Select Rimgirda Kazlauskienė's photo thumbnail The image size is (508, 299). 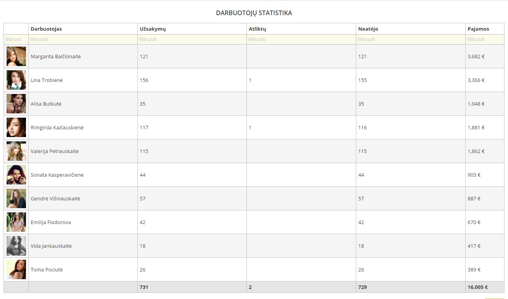pos(16,127)
